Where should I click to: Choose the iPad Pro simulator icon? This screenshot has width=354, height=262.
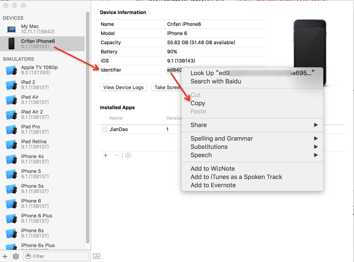[x=12, y=129]
